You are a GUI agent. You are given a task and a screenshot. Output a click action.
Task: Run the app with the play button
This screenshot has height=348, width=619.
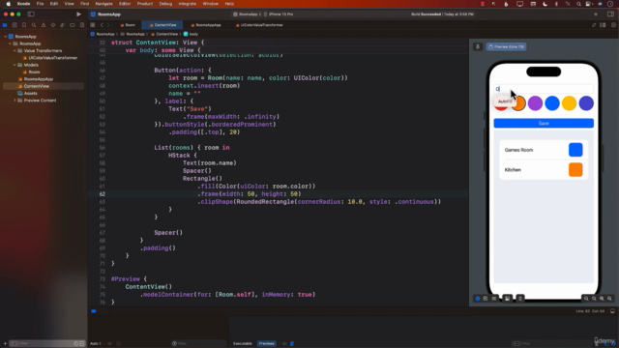click(x=78, y=14)
